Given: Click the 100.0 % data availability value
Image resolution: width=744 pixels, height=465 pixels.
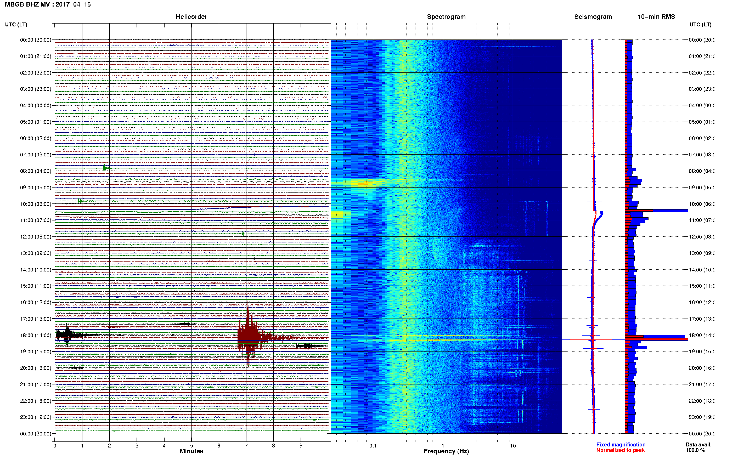Looking at the screenshot, I should click(695, 450).
